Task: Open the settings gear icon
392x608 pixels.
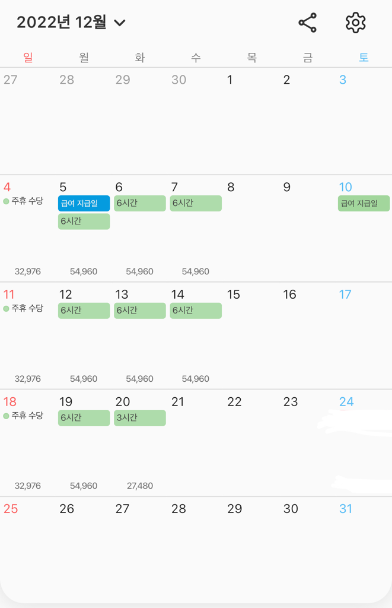Action: click(355, 23)
